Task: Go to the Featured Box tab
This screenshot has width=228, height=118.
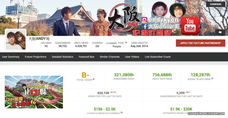Action: point(87,57)
